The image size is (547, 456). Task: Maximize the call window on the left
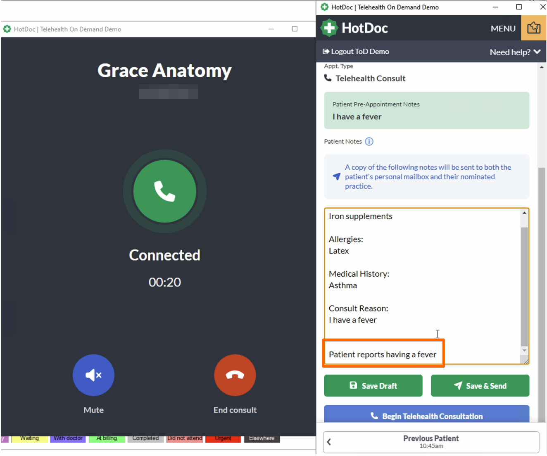295,29
